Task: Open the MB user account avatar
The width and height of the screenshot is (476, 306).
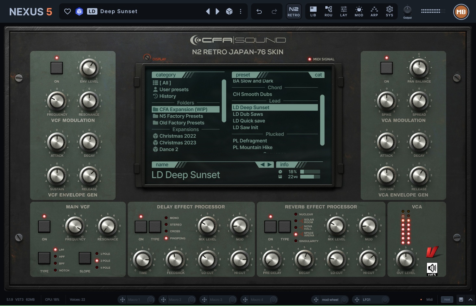Action: [x=461, y=12]
